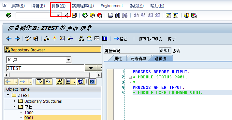Switch to the 元素清单 tab

pos(138,59)
